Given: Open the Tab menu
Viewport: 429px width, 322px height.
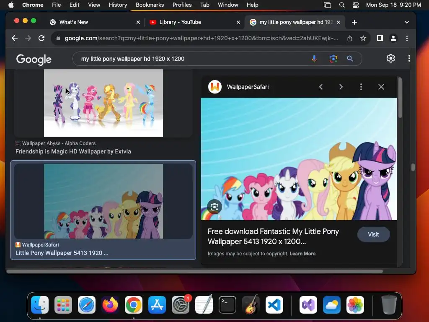Looking at the screenshot, I should [x=204, y=5].
